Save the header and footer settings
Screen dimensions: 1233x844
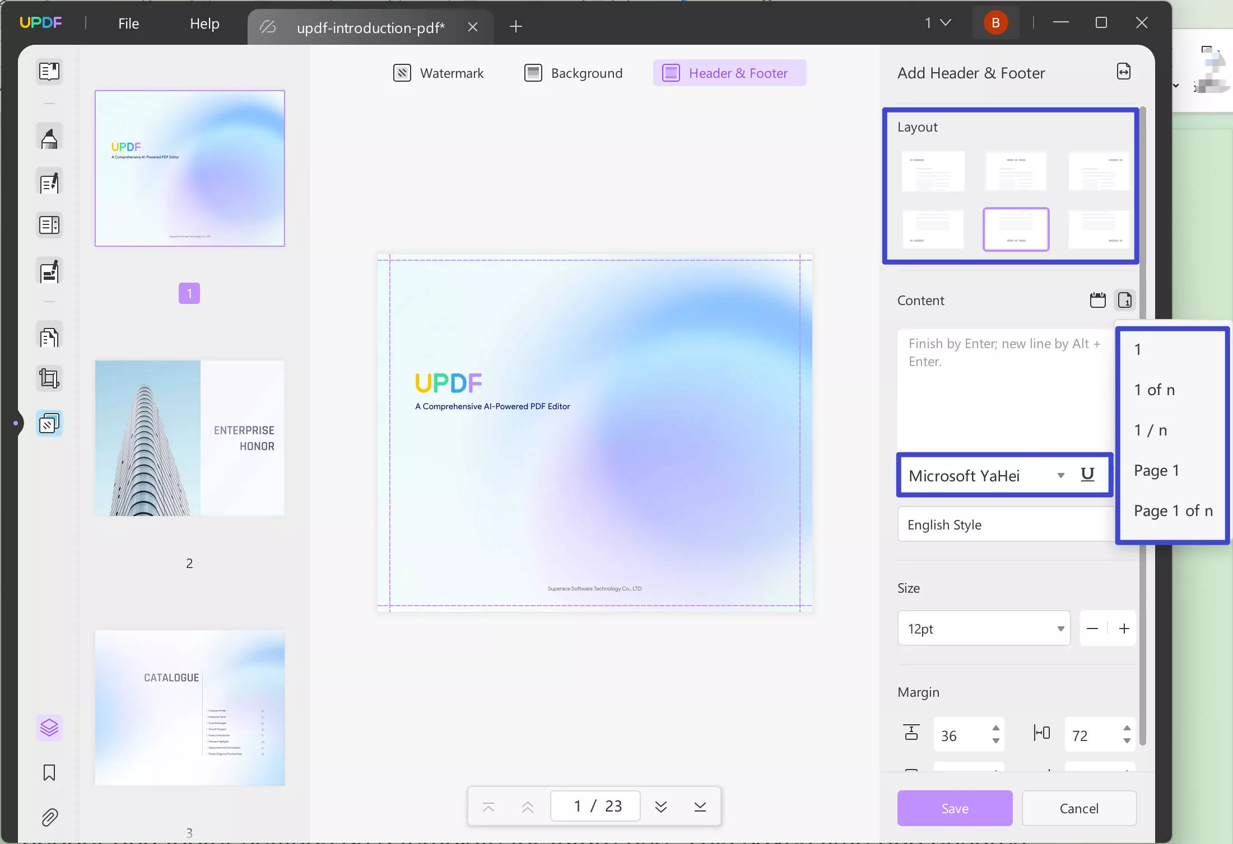(x=955, y=808)
